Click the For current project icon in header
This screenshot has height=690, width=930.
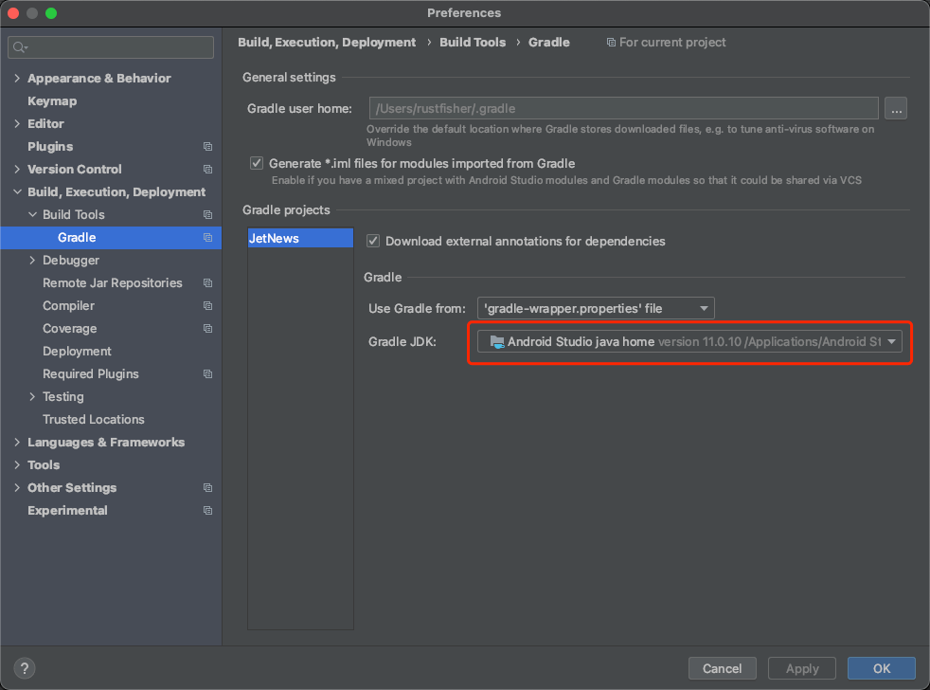[x=613, y=42]
